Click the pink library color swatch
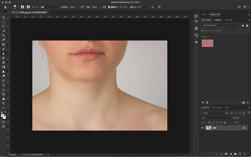The width and height of the screenshot is (251, 157). [x=208, y=43]
